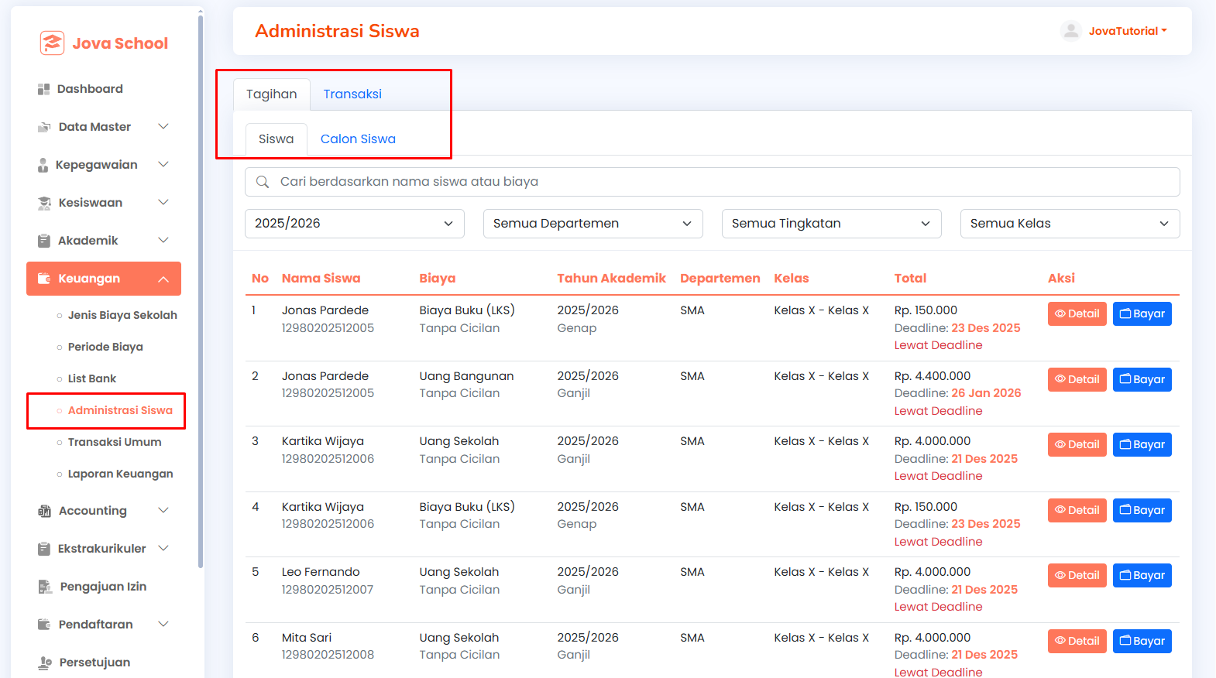Image resolution: width=1216 pixels, height=678 pixels.
Task: Click the Persetujuan sidebar icon
Action: tap(45, 663)
